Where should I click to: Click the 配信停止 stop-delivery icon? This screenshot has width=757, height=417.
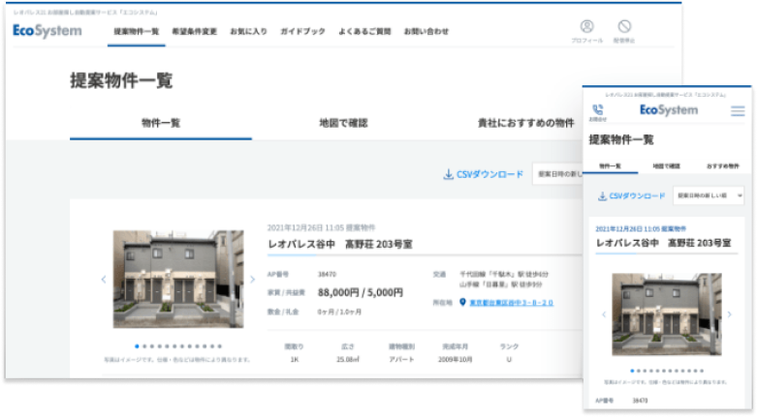[624, 29]
